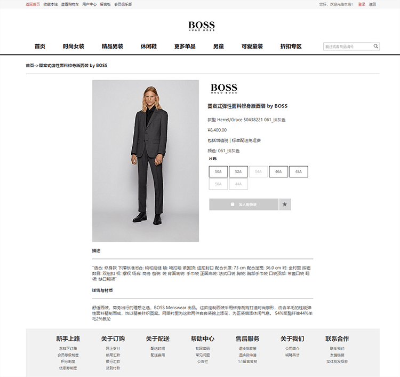Select size 52A
Image resolution: width=400 pixels, height=377 pixels.
click(238, 171)
